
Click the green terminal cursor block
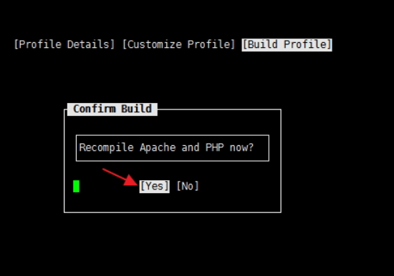pos(77,186)
